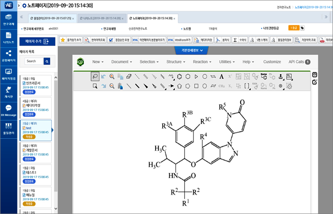
Task: Click the Customize menu item
Action: tap(272, 62)
